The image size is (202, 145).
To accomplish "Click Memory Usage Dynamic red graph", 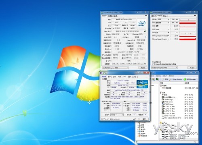I will (x=187, y=39).
